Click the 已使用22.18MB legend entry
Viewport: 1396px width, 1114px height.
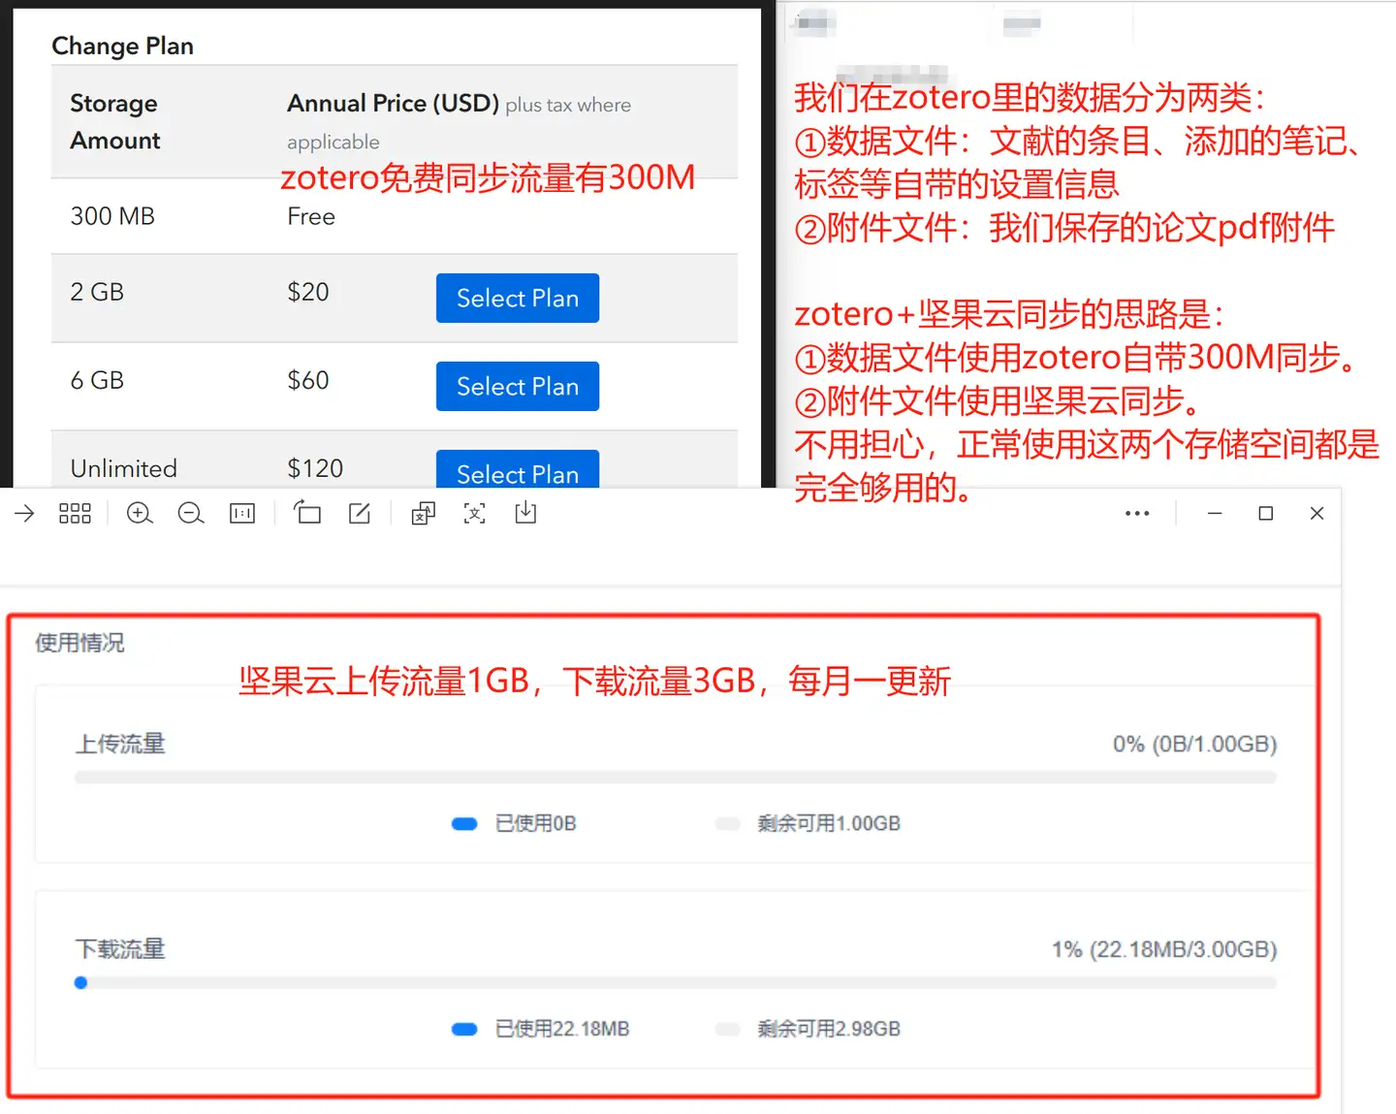[x=541, y=1029]
